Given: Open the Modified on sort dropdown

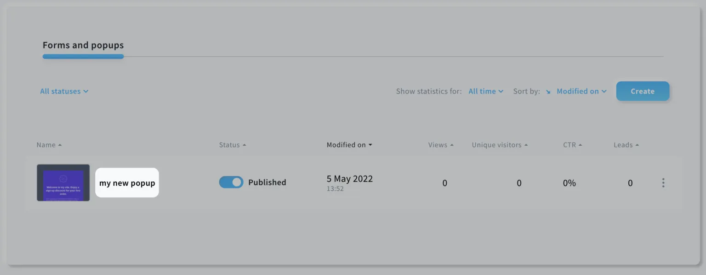Looking at the screenshot, I should (x=581, y=91).
